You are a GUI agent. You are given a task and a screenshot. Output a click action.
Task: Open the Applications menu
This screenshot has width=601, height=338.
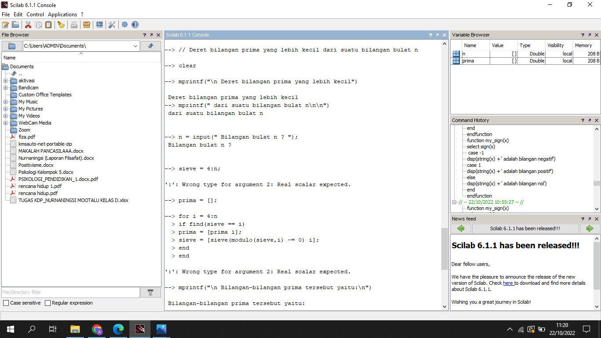tap(62, 15)
